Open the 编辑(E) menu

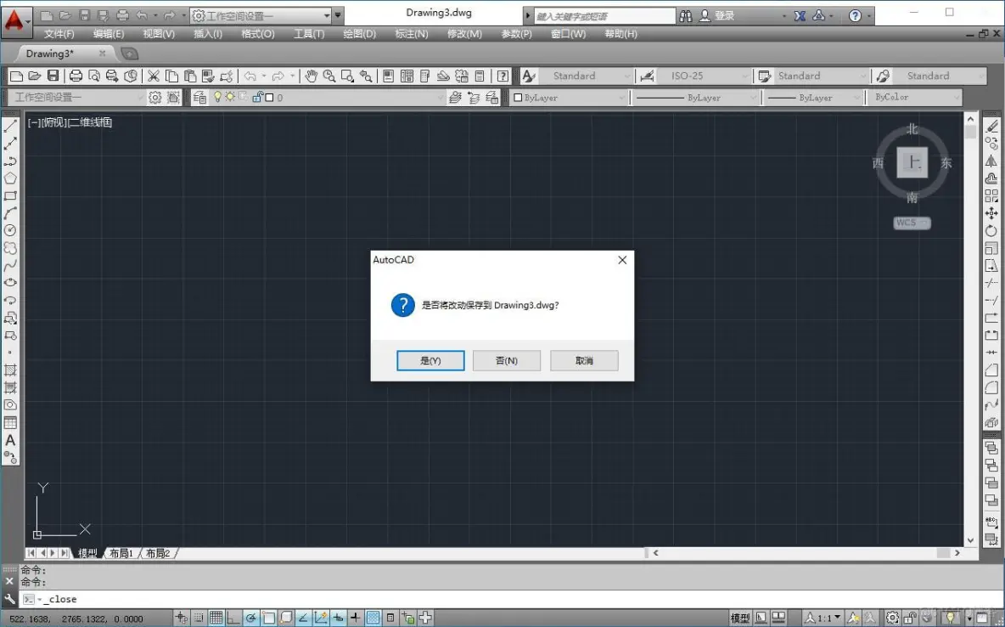pos(109,34)
